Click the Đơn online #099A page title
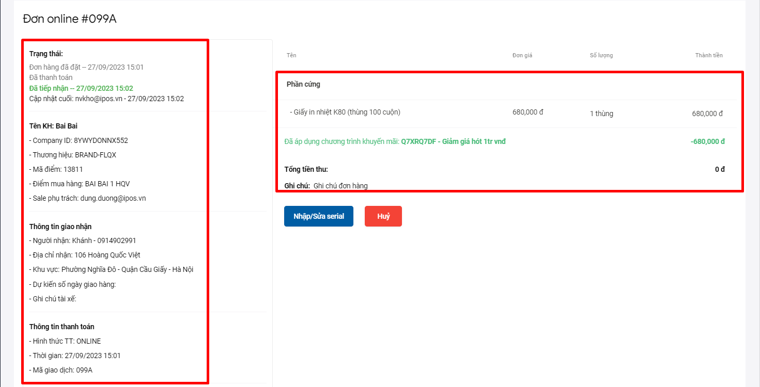760x387 pixels. point(70,19)
